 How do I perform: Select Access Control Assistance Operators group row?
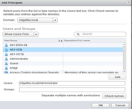click(x=63, y=72)
